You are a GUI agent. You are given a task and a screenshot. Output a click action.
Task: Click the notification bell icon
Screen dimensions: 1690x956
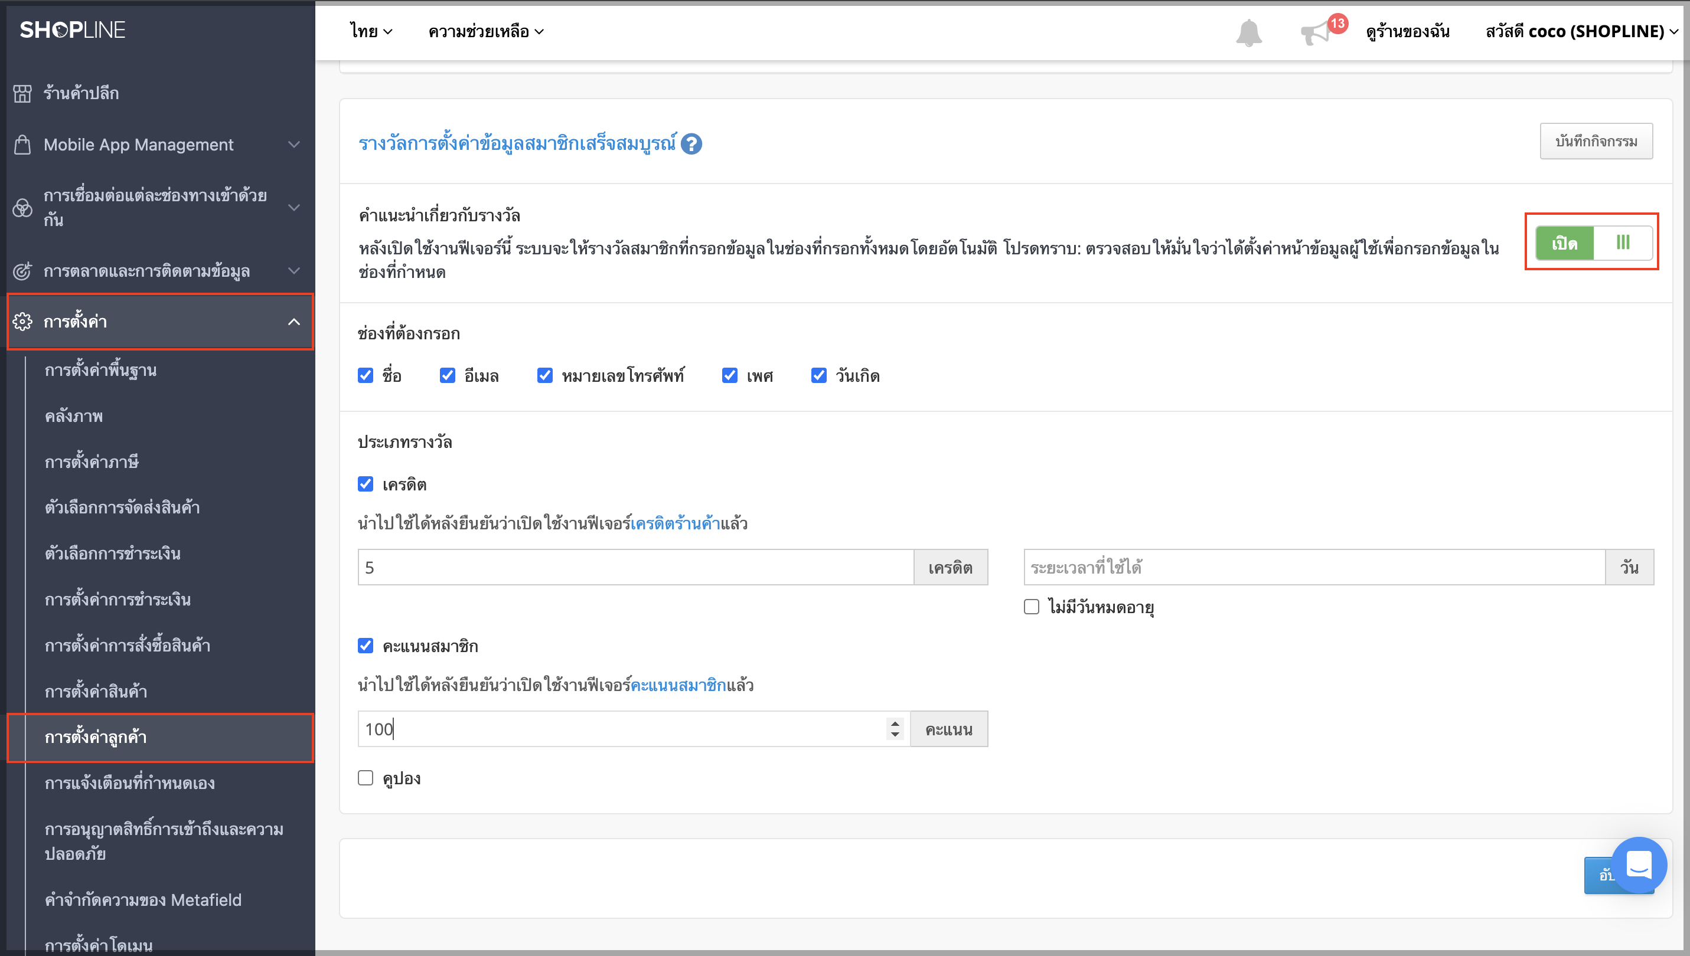coord(1249,32)
